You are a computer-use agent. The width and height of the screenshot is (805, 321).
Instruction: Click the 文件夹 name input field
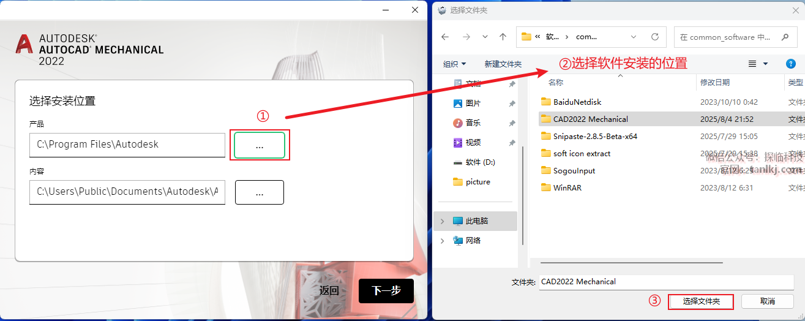pyautogui.click(x=667, y=282)
